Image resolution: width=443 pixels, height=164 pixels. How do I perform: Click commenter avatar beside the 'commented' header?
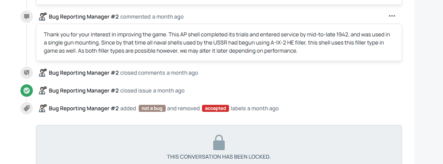[43, 17]
